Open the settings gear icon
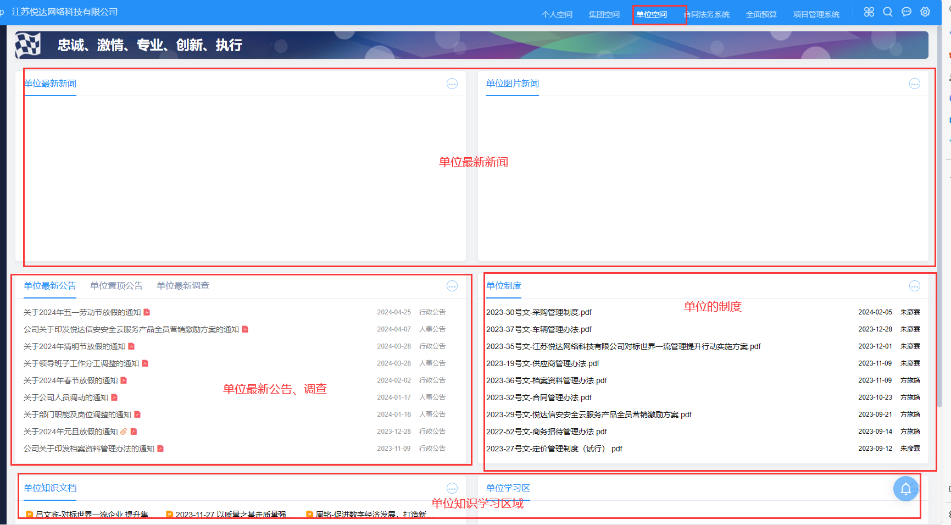 click(925, 12)
